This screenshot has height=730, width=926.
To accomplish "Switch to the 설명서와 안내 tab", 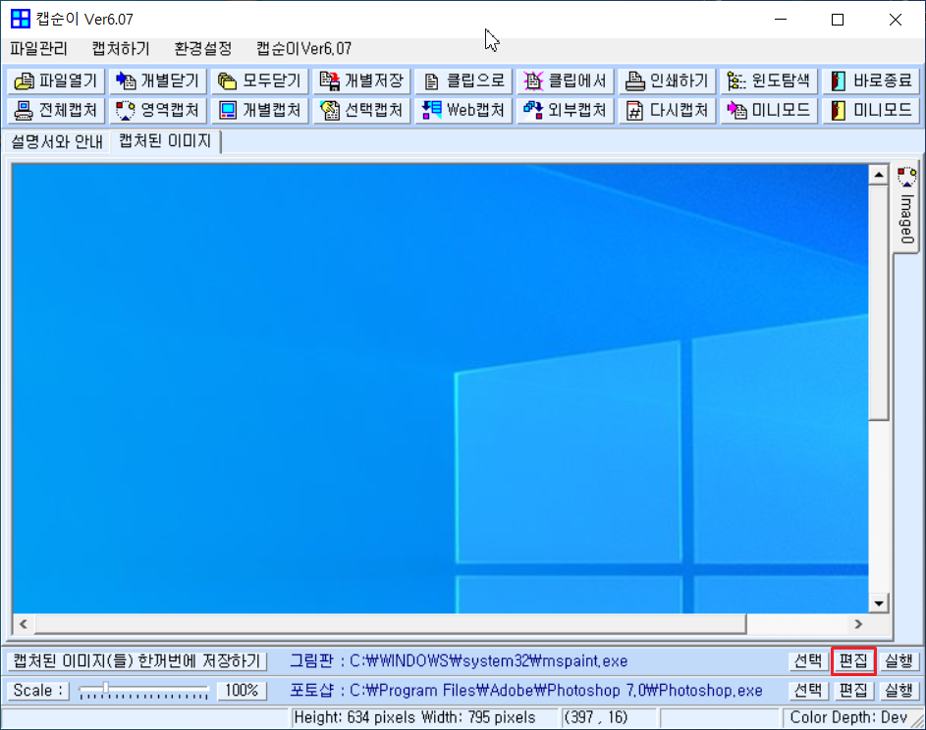I will [57, 141].
